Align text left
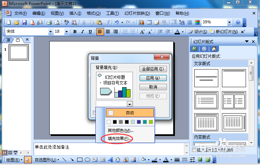The width and height of the screenshot is (260, 165). coord(100,31)
